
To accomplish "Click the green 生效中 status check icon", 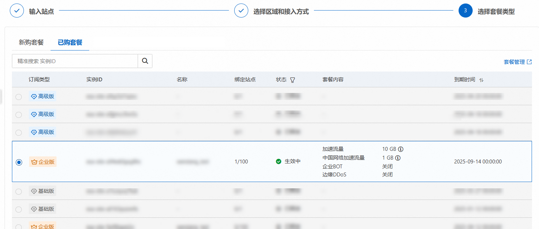I will (x=279, y=162).
